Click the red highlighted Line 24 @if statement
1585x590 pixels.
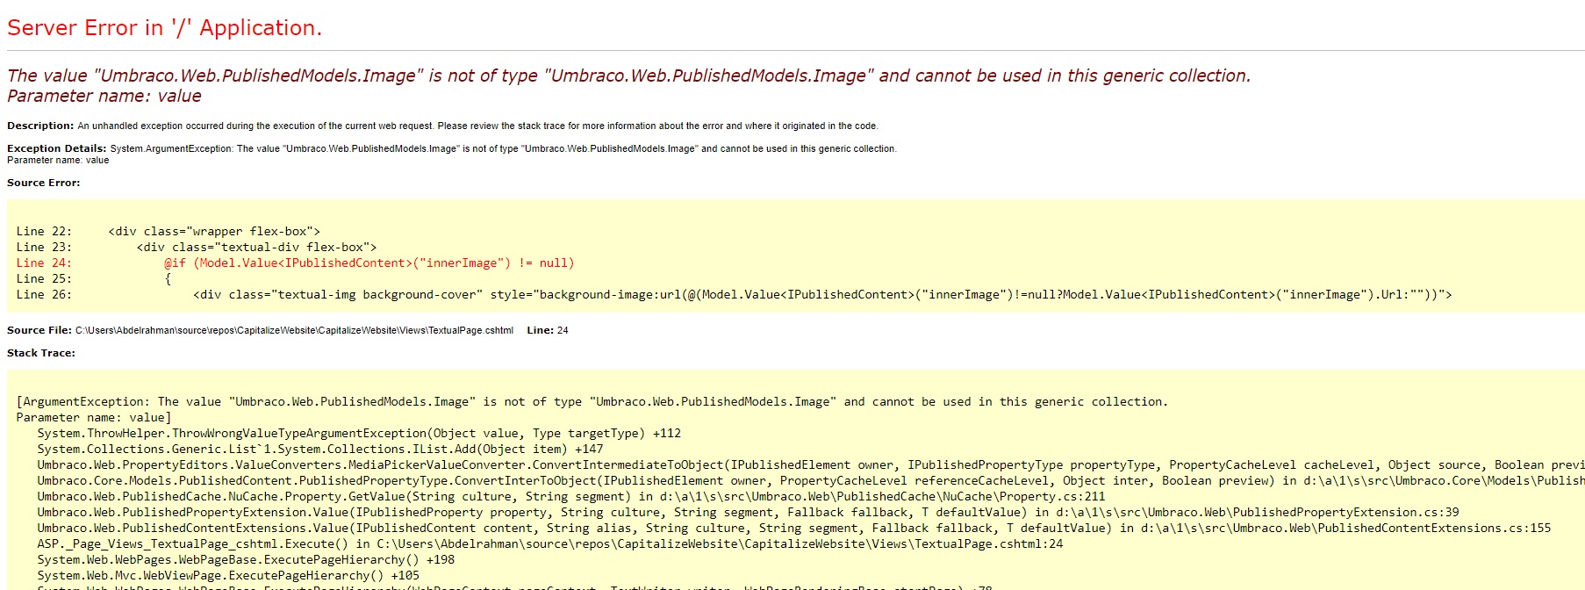coord(296,263)
